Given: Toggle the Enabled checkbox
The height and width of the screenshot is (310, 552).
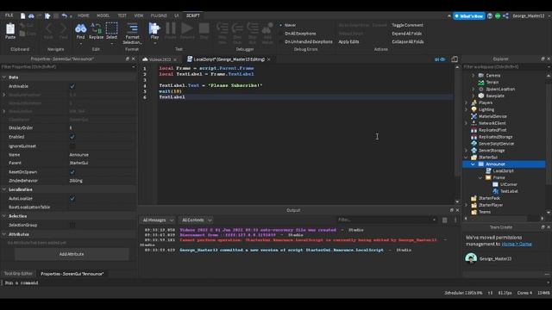Looking at the screenshot, I should coord(72,137).
